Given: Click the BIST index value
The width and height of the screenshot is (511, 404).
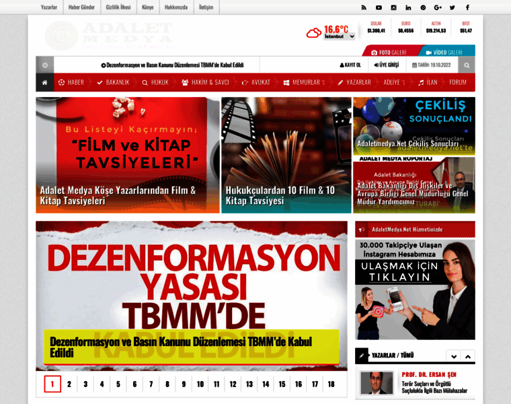Looking at the screenshot, I should click(x=466, y=31).
